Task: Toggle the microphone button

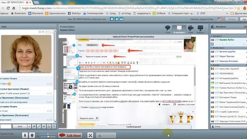Action: [25, 136]
